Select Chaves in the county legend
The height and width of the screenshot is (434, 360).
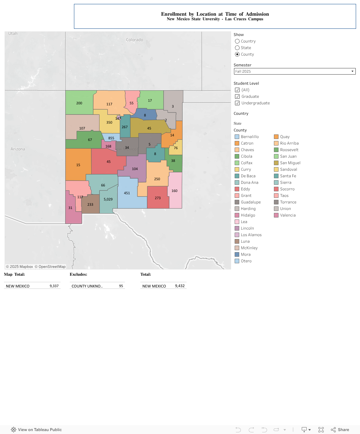[247, 150]
